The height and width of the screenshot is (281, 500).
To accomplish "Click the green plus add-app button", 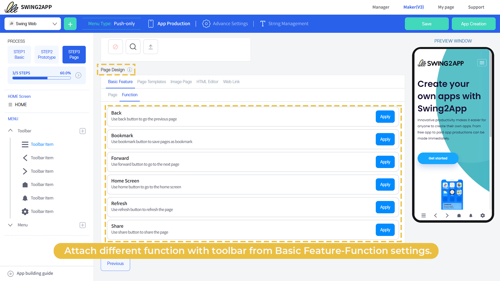I will tap(70, 24).
